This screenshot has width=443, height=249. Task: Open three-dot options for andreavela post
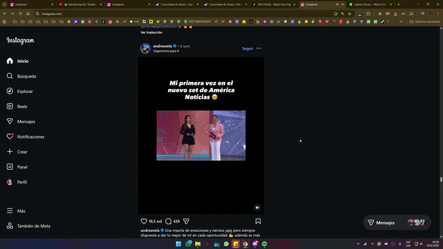click(259, 48)
